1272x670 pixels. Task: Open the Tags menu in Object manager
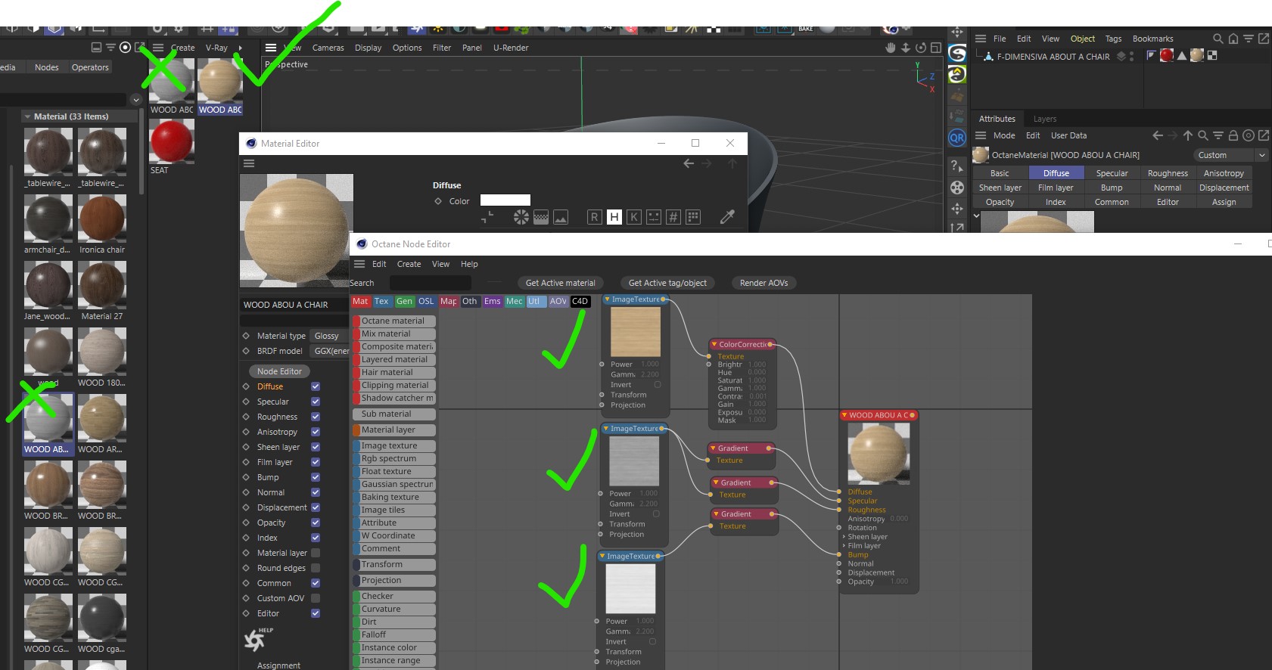coord(1113,39)
